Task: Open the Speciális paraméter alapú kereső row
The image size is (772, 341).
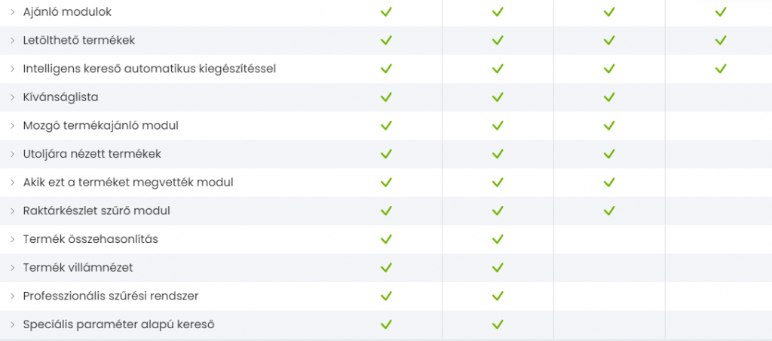Action: click(119, 324)
